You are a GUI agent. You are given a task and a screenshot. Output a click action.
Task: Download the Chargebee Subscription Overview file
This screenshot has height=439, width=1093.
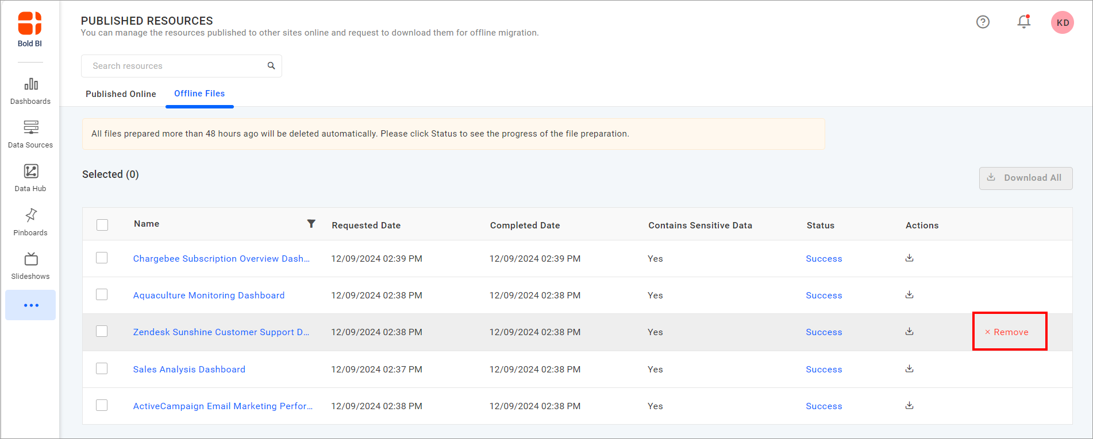pos(909,258)
